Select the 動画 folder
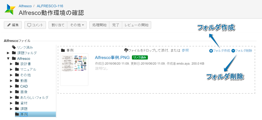The image size is (262, 120). pos(24,81)
